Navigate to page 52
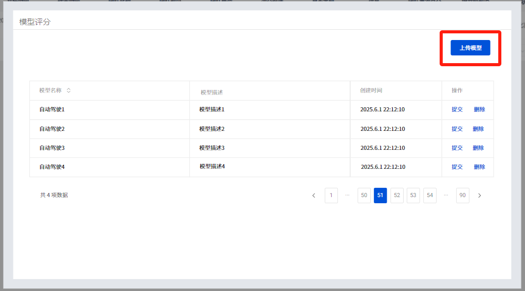 397,196
